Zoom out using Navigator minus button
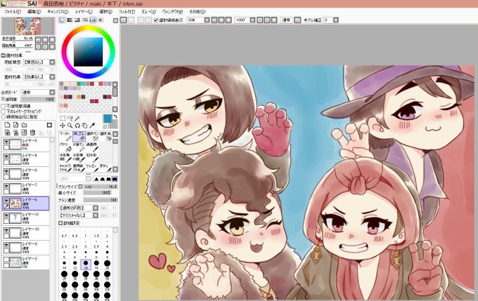Image resolution: width=478 pixels, height=301 pixels. (x=38, y=39)
